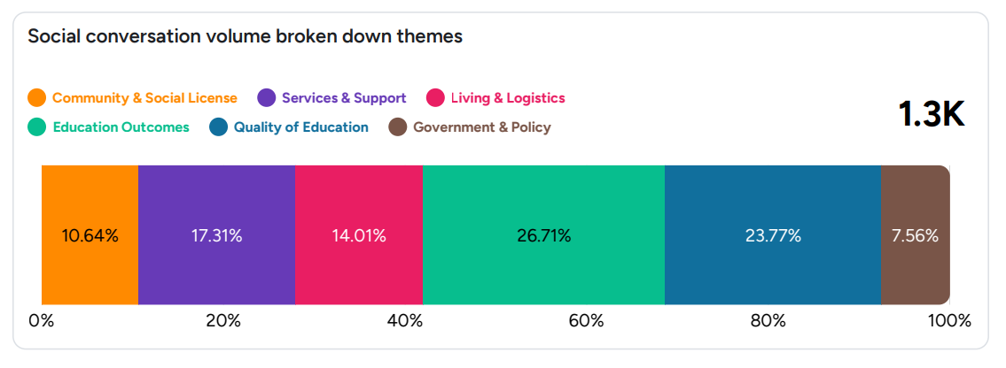This screenshot has width=1006, height=368.
Task: Click the pink 14.01% bar segment
Action: (358, 235)
